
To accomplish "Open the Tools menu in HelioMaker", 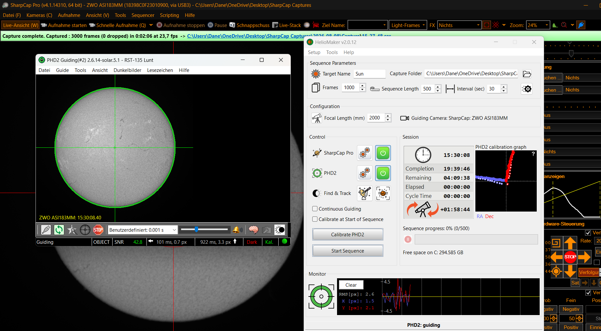I will pos(332,52).
